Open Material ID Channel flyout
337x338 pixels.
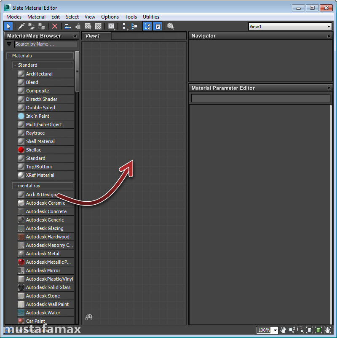(111, 26)
